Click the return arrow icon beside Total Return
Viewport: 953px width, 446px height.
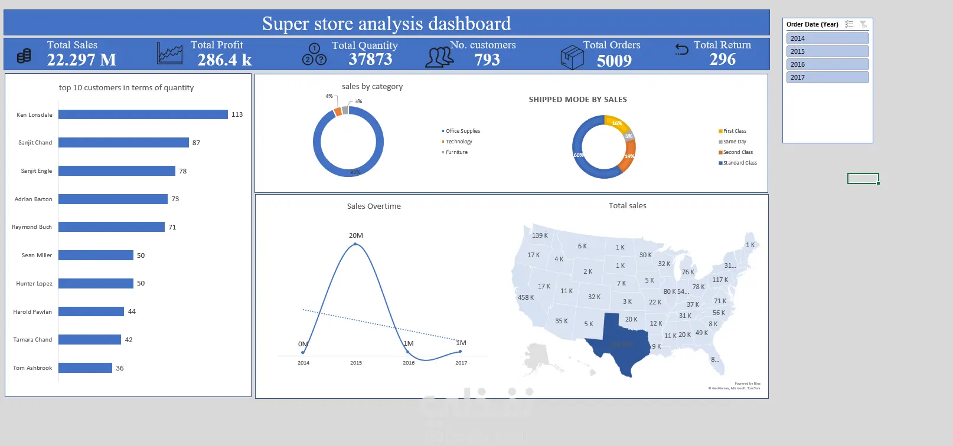coord(681,50)
